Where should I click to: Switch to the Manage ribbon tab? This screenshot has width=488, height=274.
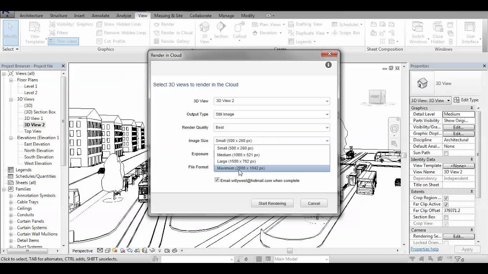click(226, 16)
